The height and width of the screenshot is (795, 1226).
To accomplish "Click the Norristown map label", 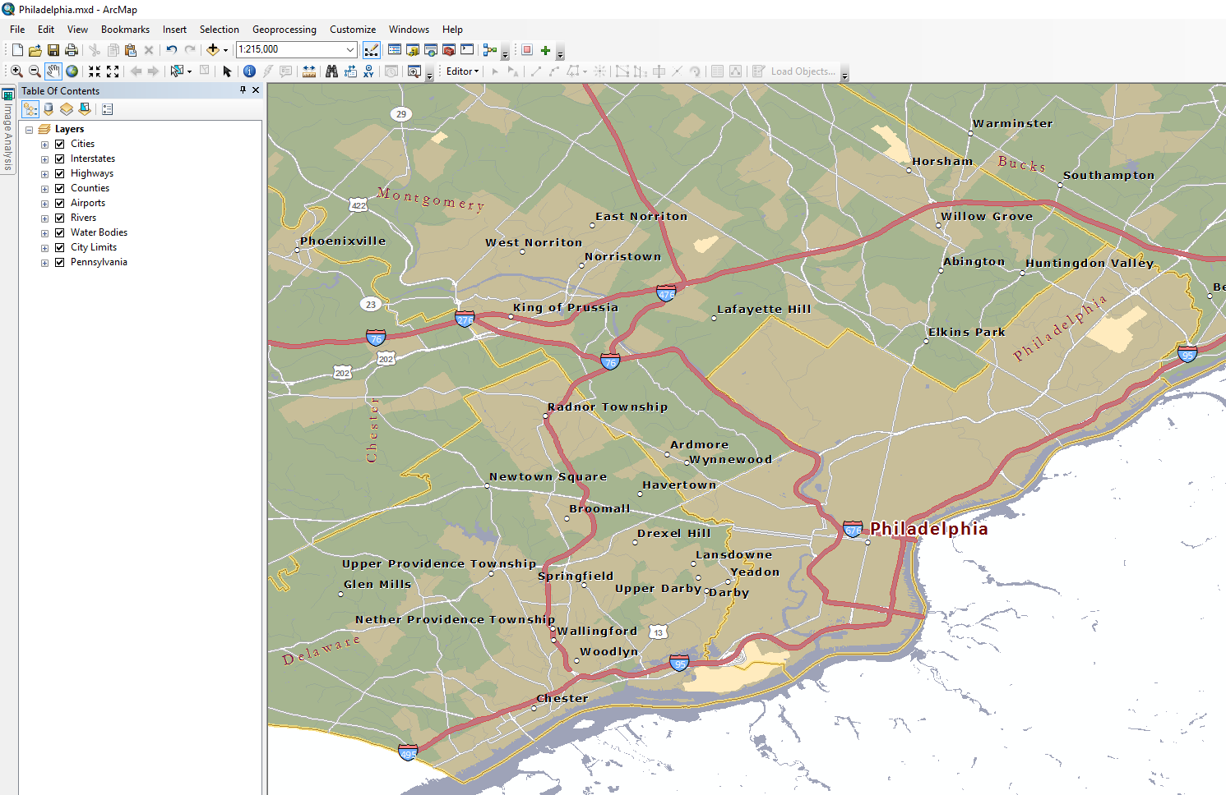I will (x=622, y=256).
